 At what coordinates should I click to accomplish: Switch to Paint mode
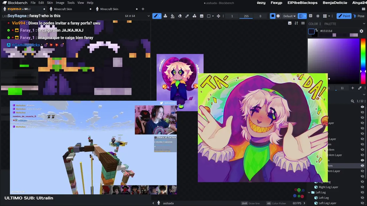[344, 16]
